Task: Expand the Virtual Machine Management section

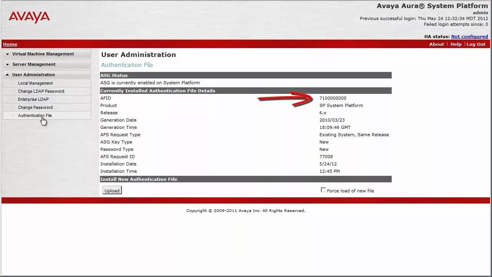Action: [x=43, y=54]
